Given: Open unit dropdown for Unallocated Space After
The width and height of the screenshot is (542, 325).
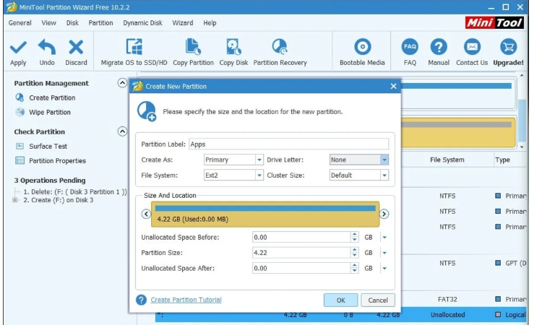Looking at the screenshot, I should click(x=384, y=269).
